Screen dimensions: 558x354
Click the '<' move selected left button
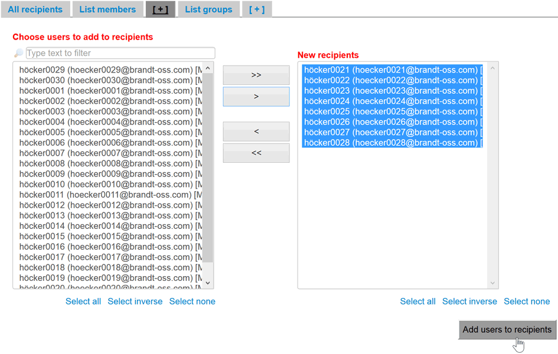(256, 131)
